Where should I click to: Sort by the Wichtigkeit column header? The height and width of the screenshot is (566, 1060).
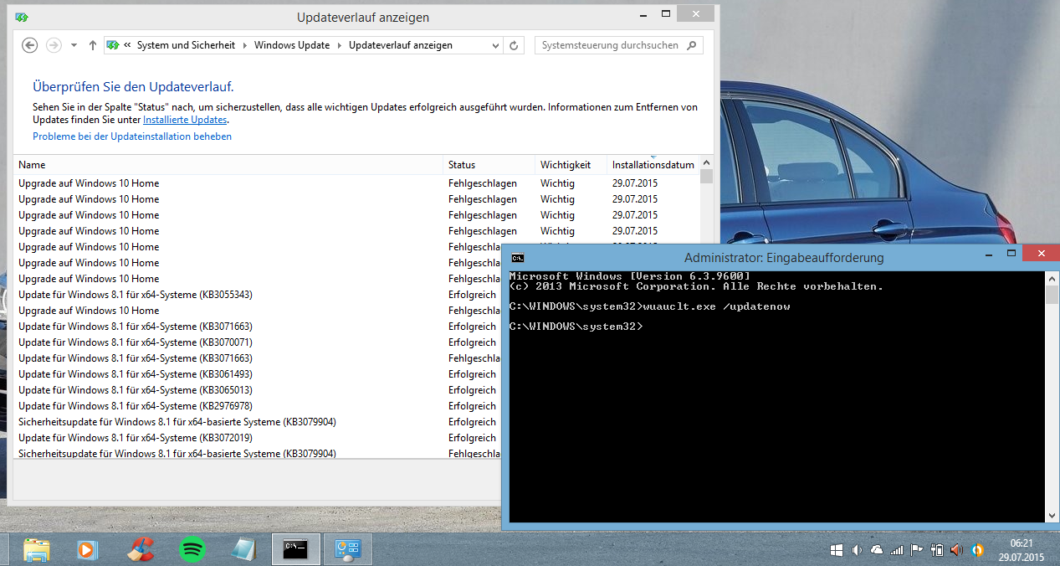(571, 165)
